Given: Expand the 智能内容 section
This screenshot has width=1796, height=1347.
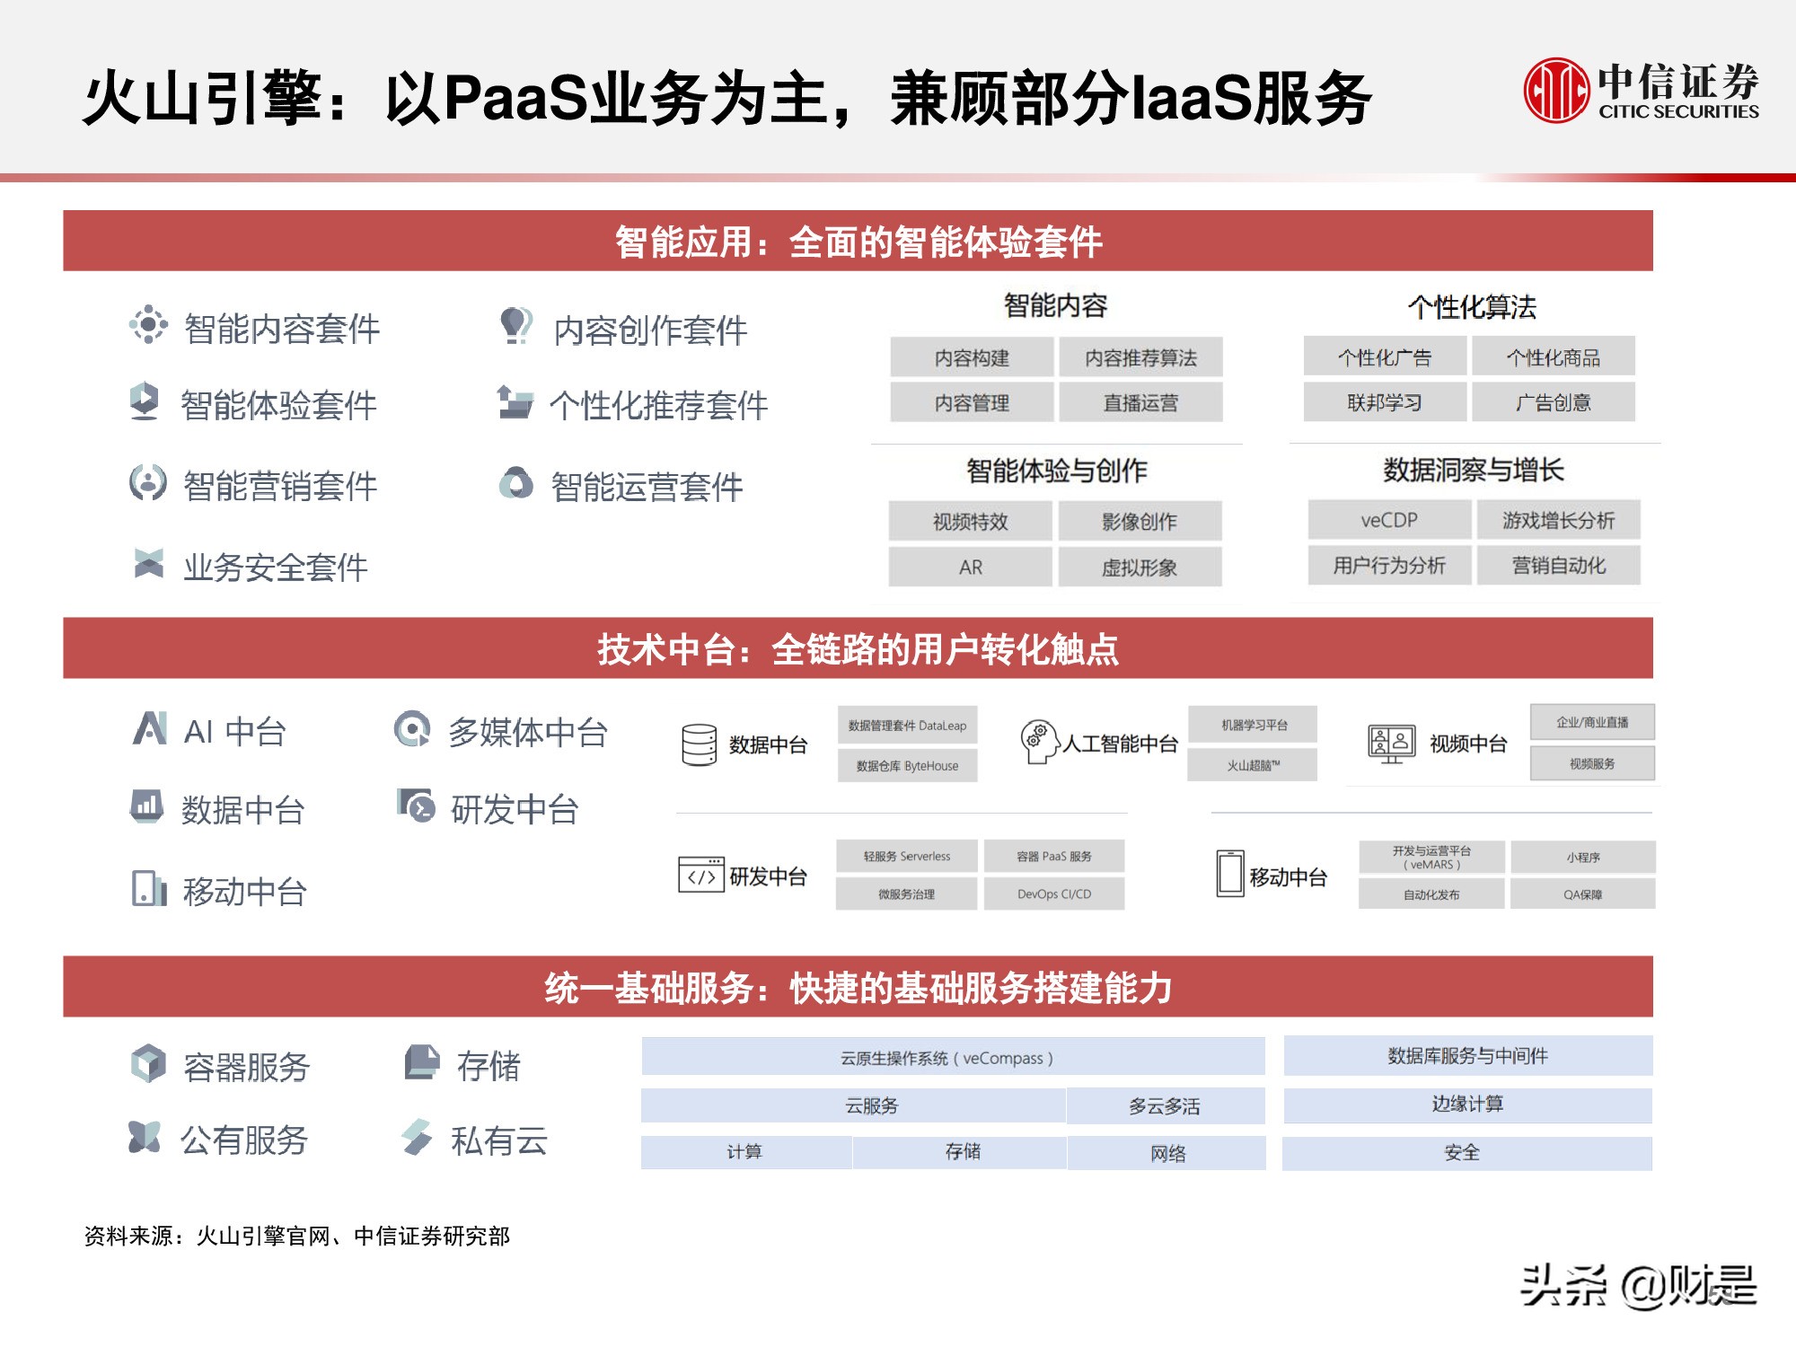Looking at the screenshot, I should click(x=1057, y=305).
